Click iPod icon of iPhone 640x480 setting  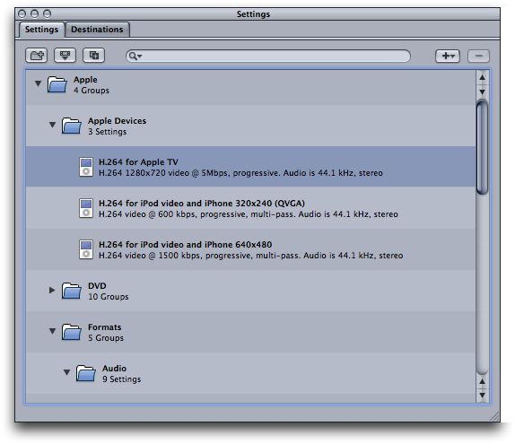pyautogui.click(x=86, y=249)
